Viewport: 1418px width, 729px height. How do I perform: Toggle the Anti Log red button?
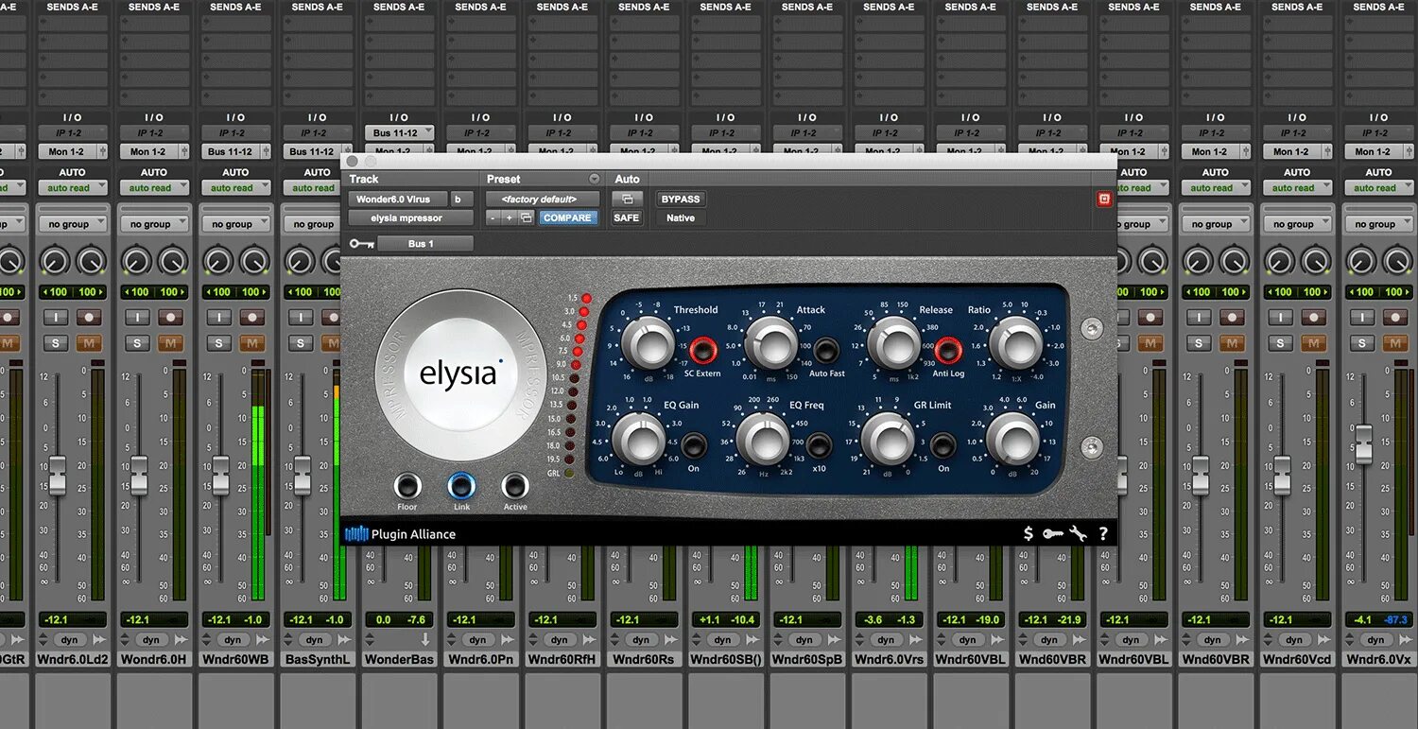pyautogui.click(x=948, y=351)
